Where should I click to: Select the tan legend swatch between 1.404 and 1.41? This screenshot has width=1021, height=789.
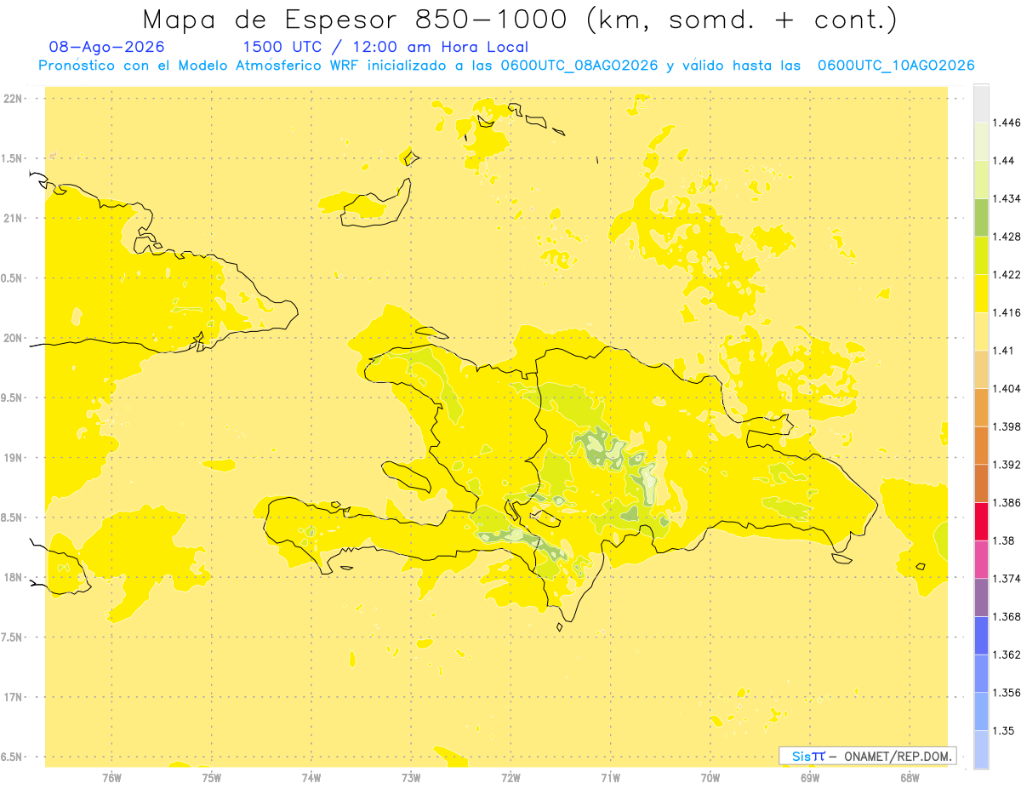coord(981,369)
